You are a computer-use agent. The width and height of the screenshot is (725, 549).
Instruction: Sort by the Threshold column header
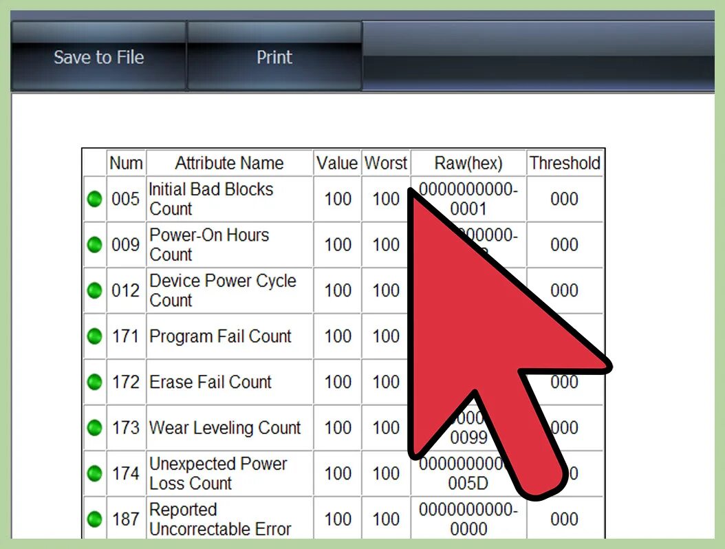(x=565, y=163)
